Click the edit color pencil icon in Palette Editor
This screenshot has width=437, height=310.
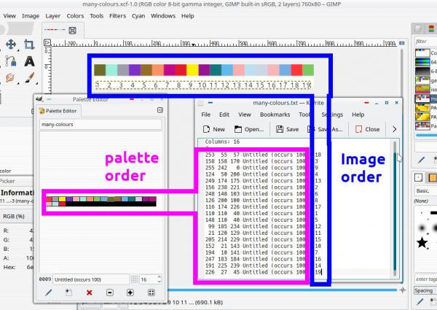pos(49,292)
